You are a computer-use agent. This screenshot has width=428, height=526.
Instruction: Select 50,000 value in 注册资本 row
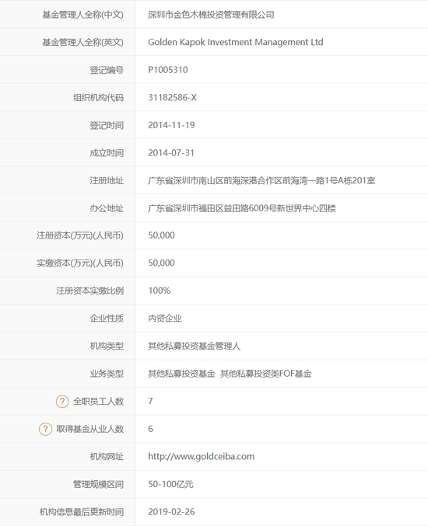click(x=161, y=235)
